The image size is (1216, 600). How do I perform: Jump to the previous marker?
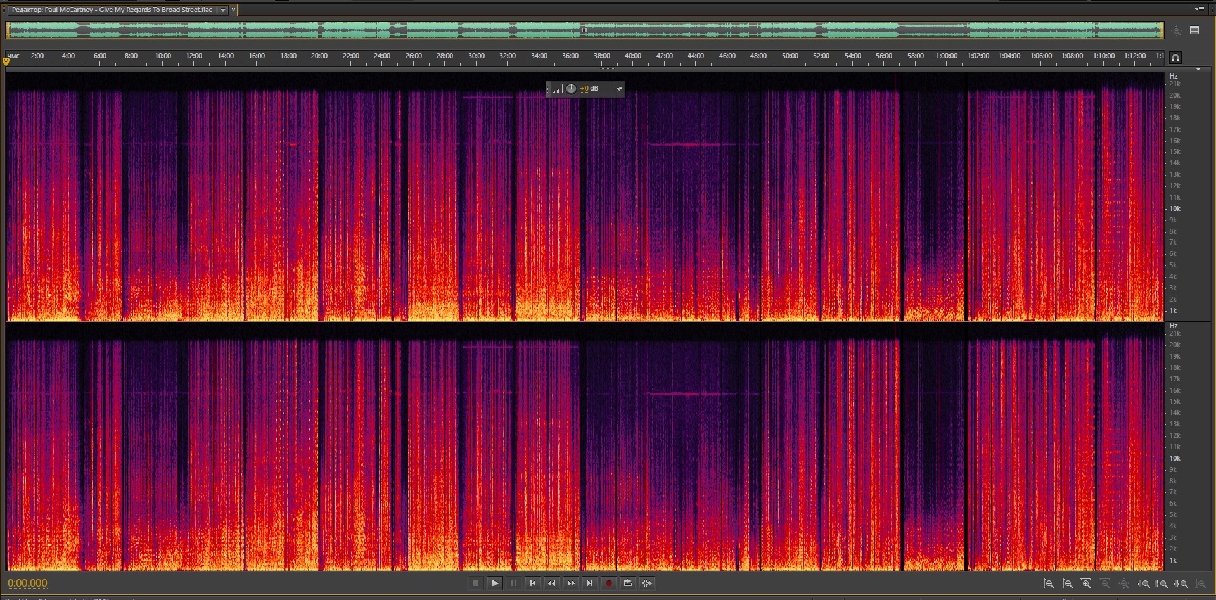[533, 584]
